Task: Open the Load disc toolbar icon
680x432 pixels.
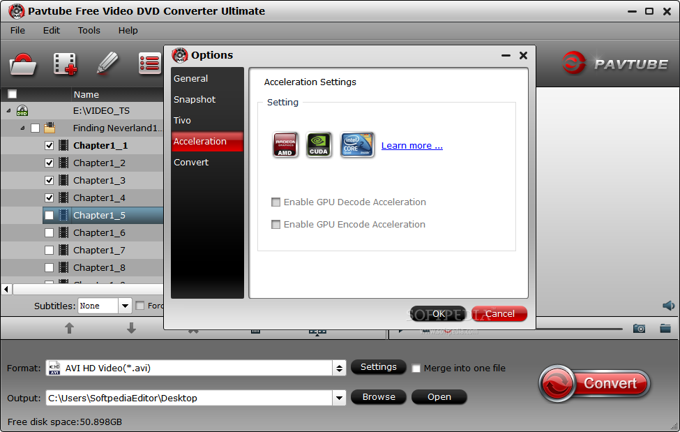Action: pyautogui.click(x=22, y=64)
